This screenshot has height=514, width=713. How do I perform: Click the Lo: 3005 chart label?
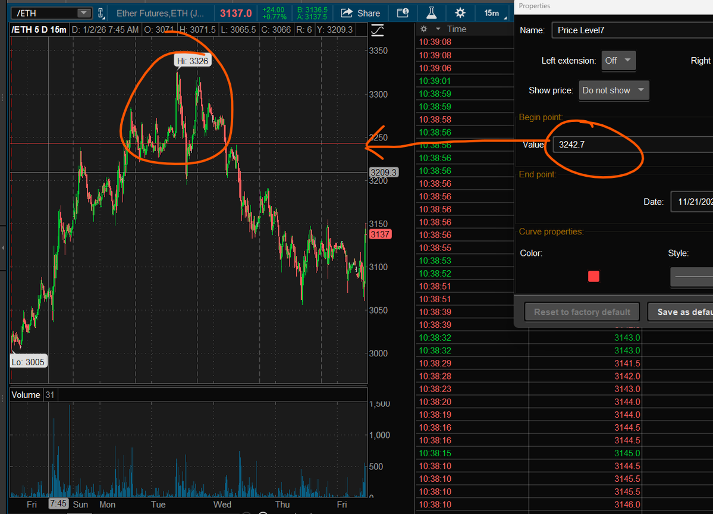(28, 362)
